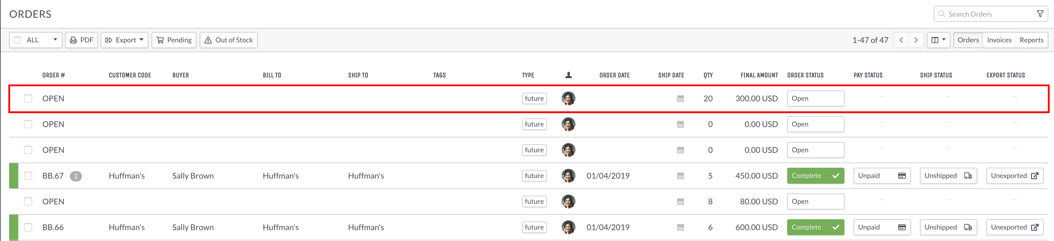This screenshot has height=241, width=1054.
Task: Click the Pending button
Action: tap(174, 40)
